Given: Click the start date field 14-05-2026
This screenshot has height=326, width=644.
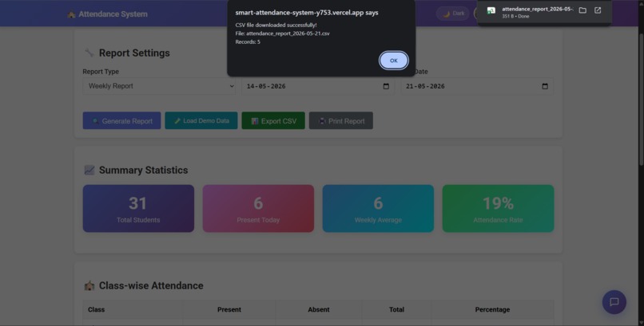Looking at the screenshot, I should pos(318,86).
